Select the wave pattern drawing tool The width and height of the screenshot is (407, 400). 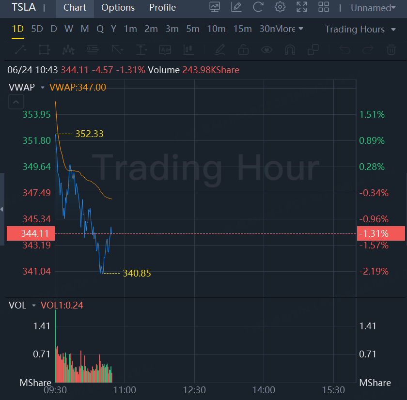pyautogui.click(x=68, y=49)
